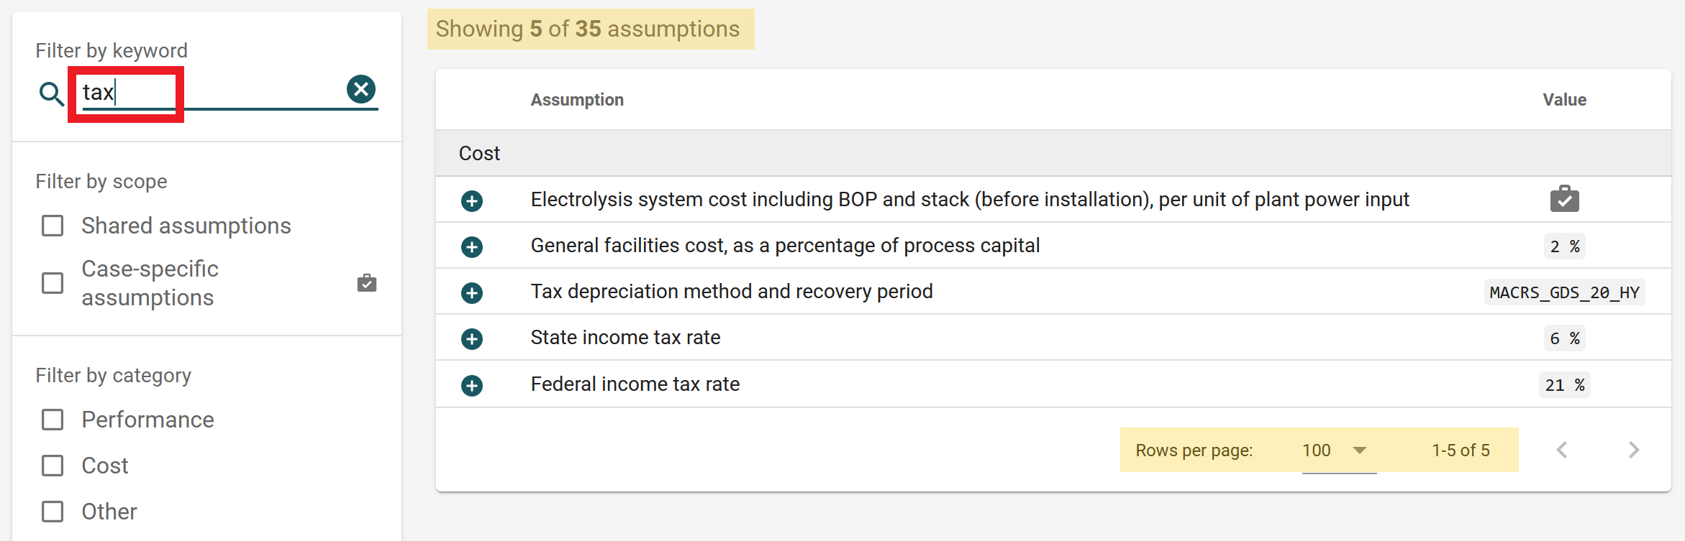Click the search magnifier icon
Screen dimensions: 1685x541
click(51, 93)
